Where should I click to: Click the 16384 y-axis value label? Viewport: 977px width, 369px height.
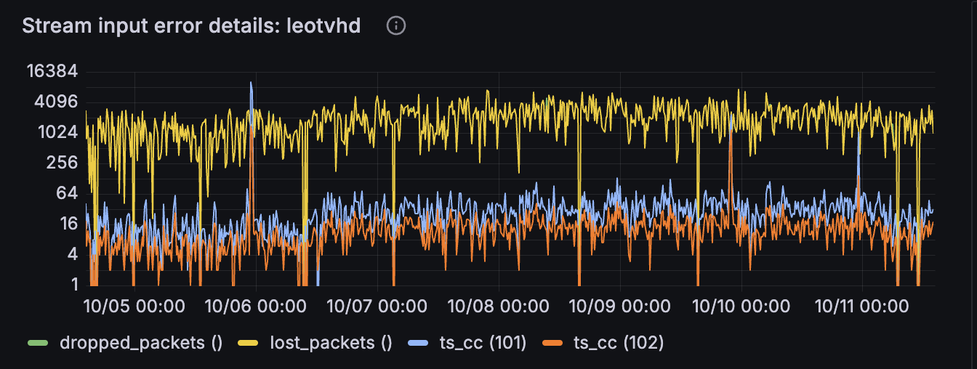(51, 71)
